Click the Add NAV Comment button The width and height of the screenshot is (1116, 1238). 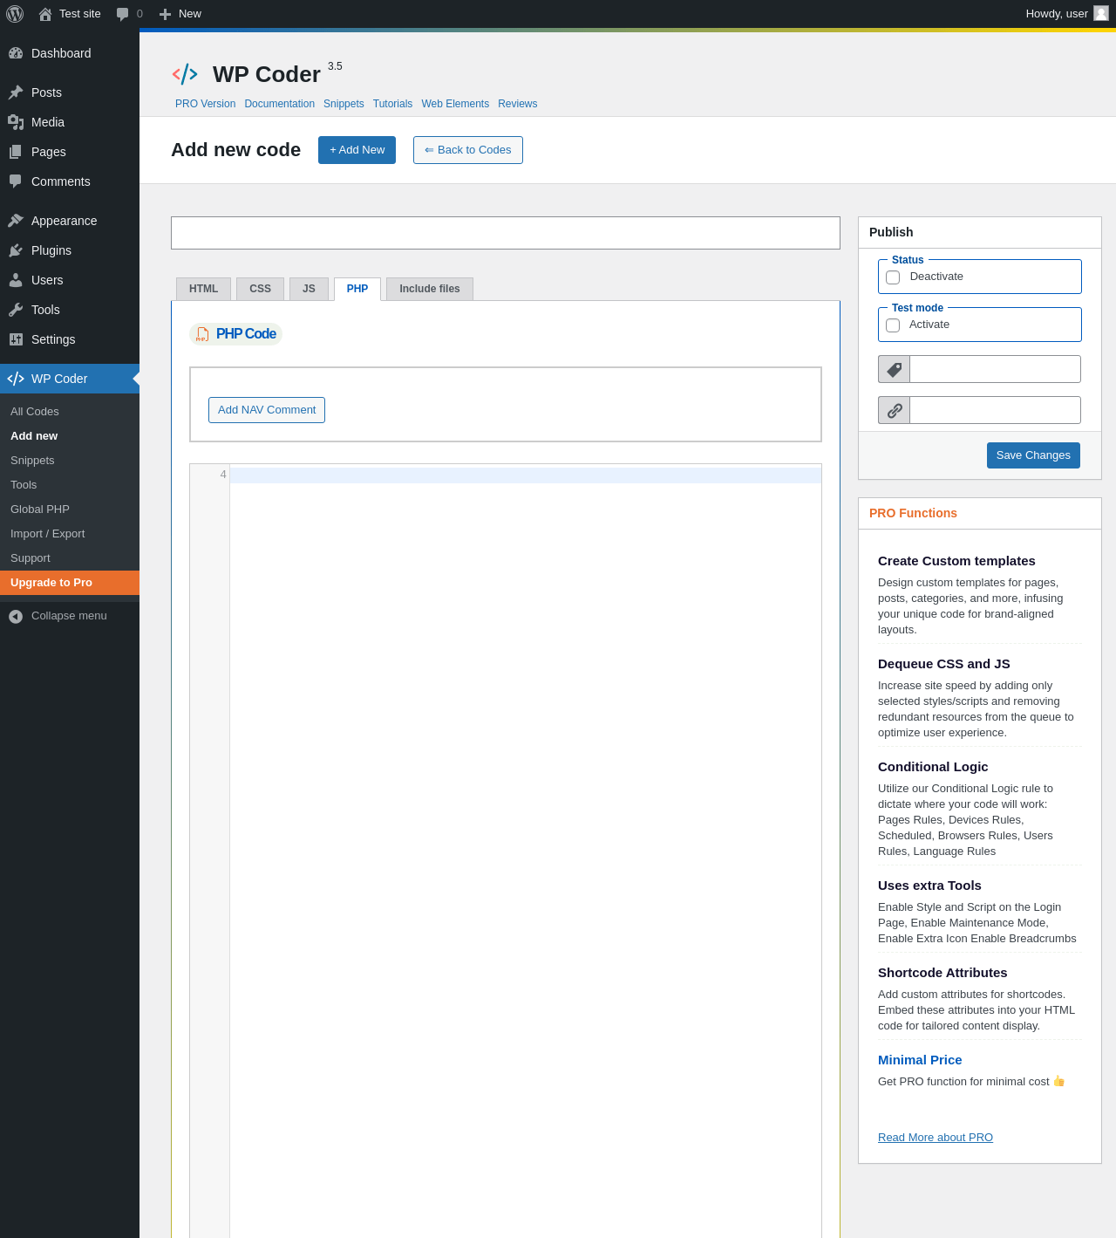(267, 410)
